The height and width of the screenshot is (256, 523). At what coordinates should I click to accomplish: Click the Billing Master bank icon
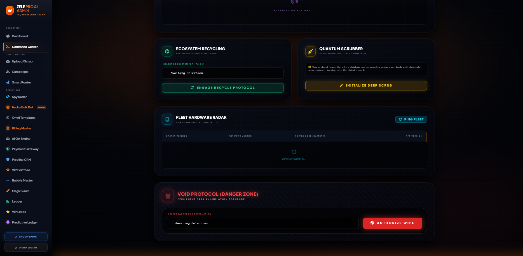tap(8, 128)
